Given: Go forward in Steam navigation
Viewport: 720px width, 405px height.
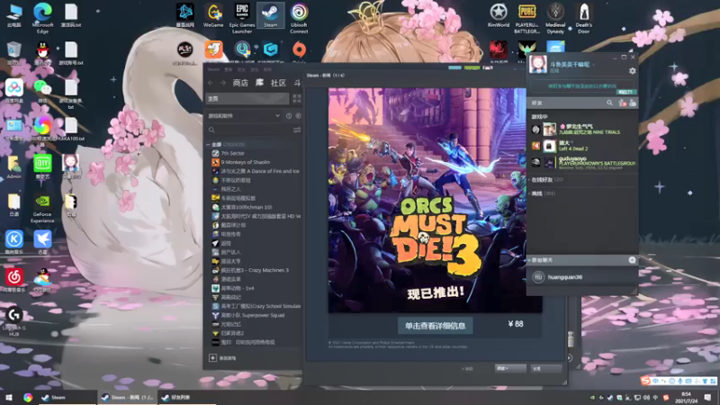Looking at the screenshot, I should coord(222,83).
